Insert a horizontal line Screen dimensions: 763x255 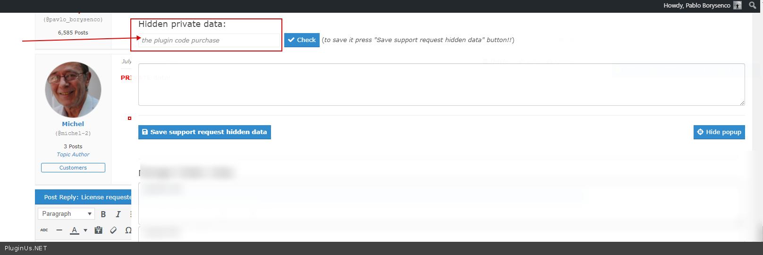tap(59, 230)
